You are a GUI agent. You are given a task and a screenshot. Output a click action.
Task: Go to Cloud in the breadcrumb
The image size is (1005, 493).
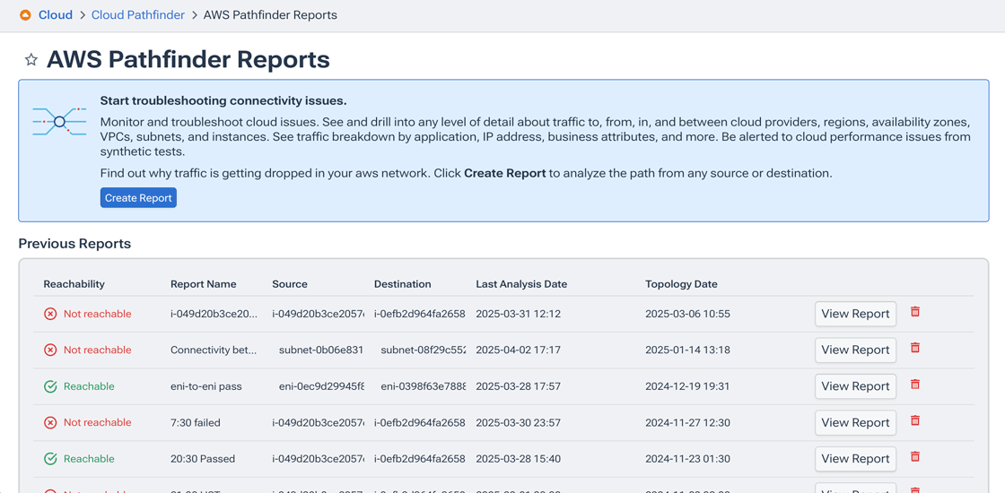point(56,14)
